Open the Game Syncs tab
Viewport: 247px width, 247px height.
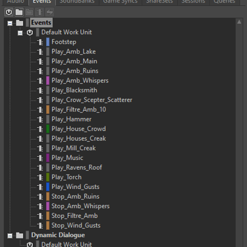pyautogui.click(x=121, y=2)
